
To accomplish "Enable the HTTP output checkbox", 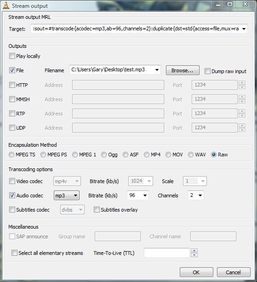I will [12, 85].
